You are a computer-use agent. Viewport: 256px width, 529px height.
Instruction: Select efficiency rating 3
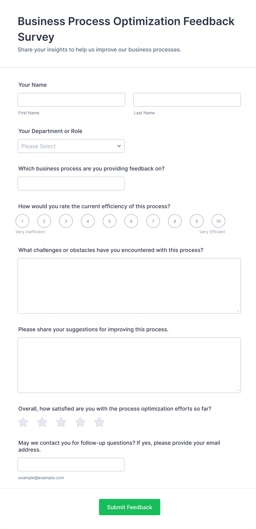66,221
